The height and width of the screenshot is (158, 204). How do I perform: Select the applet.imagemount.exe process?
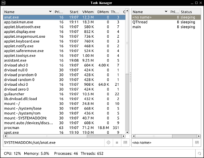tap(64, 37)
